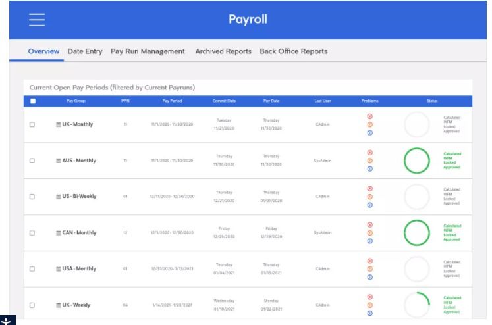Viewport: 492px width, 325px height.
Task: Click the orange warning icon in UK - Monthly row
Action: click(x=370, y=124)
